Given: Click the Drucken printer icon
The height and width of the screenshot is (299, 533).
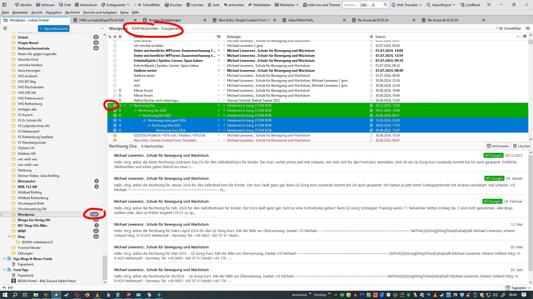Looking at the screenshot, I should tap(167, 5).
